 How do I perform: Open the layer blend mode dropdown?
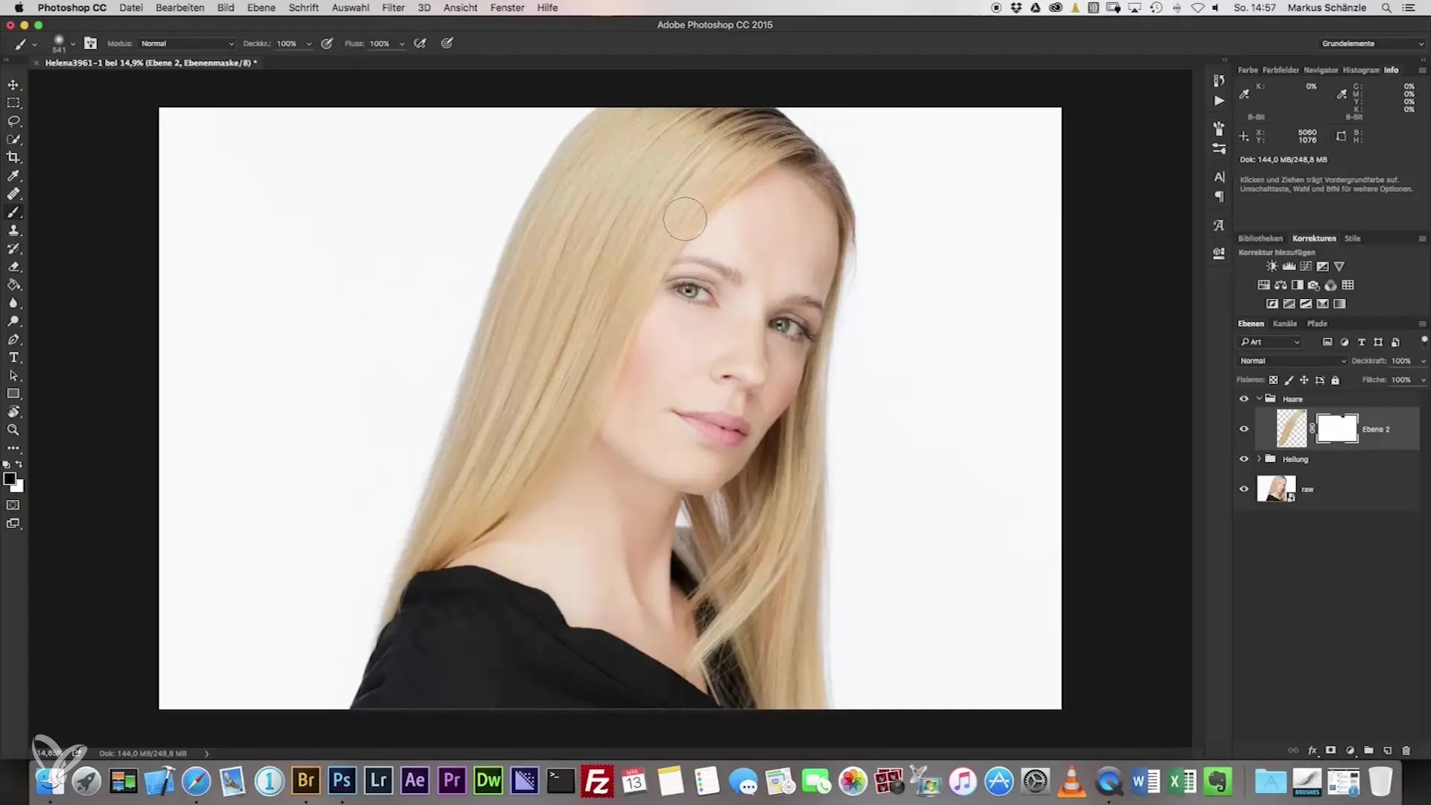pyautogui.click(x=1292, y=361)
